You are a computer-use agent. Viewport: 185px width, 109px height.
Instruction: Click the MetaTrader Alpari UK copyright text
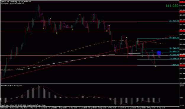(23, 105)
